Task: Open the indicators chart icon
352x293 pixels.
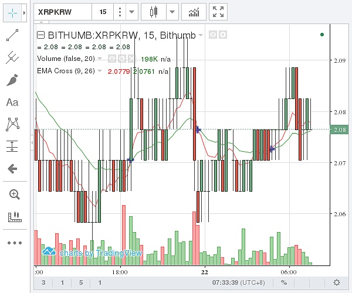Action: click(194, 12)
